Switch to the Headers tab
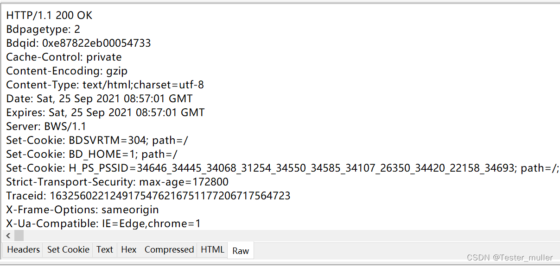560x266 pixels. pyautogui.click(x=23, y=250)
